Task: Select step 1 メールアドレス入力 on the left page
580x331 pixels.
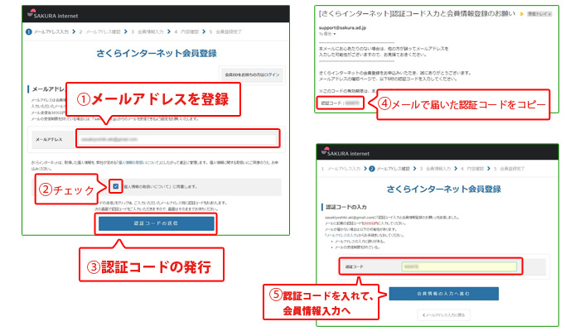Action: pyautogui.click(x=47, y=31)
